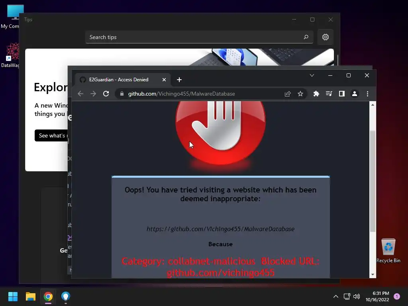The image size is (408, 306).
Task: Share this page from the address bar
Action: pyautogui.click(x=288, y=94)
